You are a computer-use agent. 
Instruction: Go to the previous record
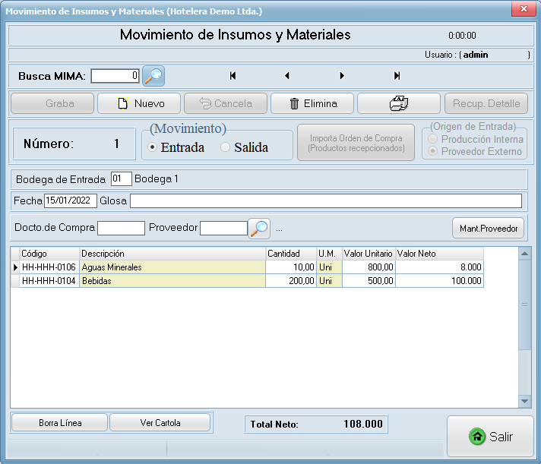tap(287, 75)
